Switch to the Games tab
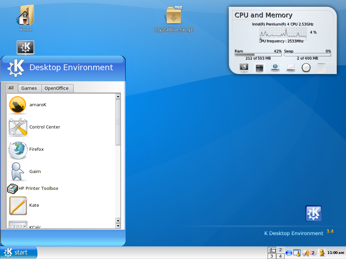The image size is (346, 259). pos(29,88)
